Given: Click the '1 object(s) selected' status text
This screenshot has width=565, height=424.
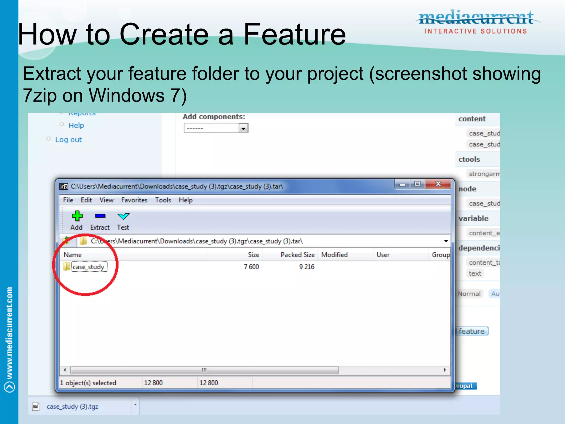Looking at the screenshot, I should [x=88, y=383].
